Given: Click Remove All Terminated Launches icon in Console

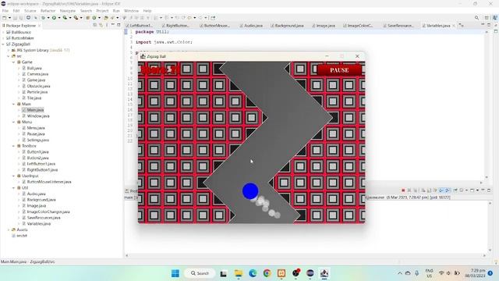Looking at the screenshot, I should [x=415, y=190].
